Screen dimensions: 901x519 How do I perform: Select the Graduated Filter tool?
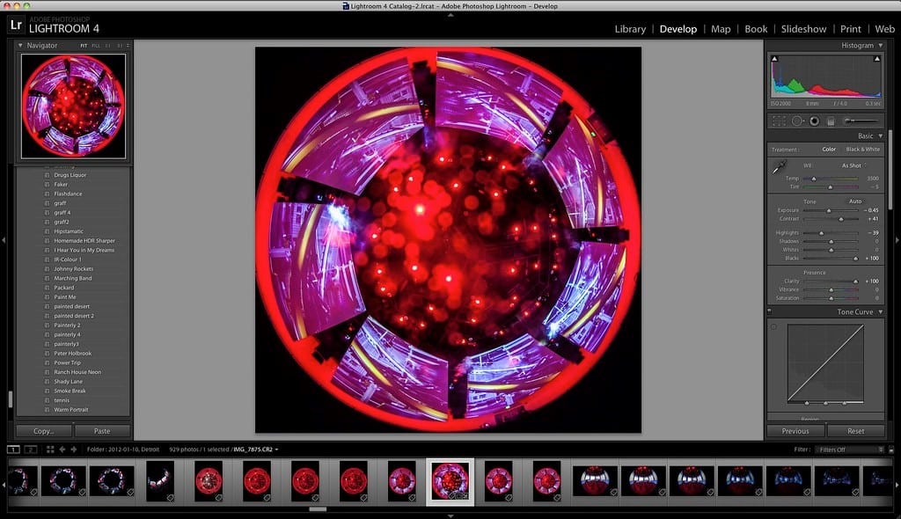coord(831,121)
